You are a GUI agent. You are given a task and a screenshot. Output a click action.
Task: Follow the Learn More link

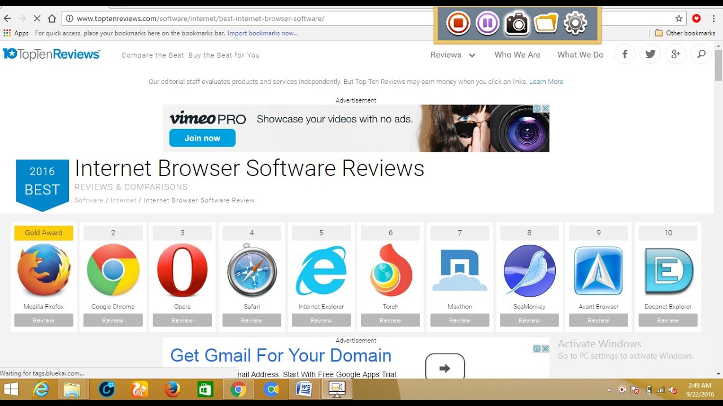[x=546, y=82]
